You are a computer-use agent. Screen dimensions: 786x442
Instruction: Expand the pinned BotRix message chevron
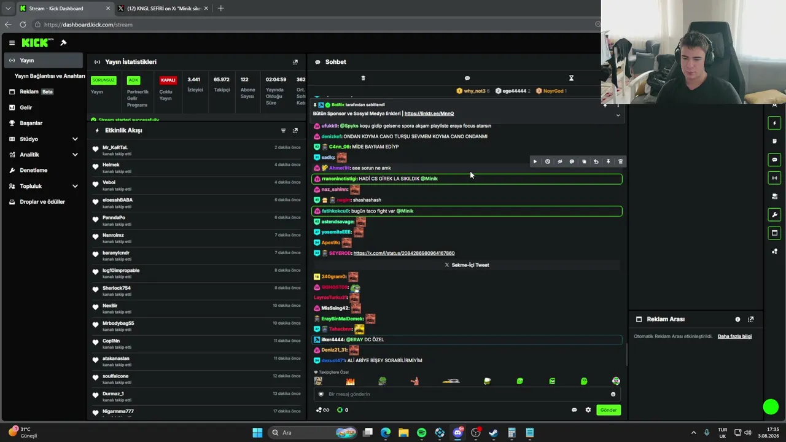point(618,115)
